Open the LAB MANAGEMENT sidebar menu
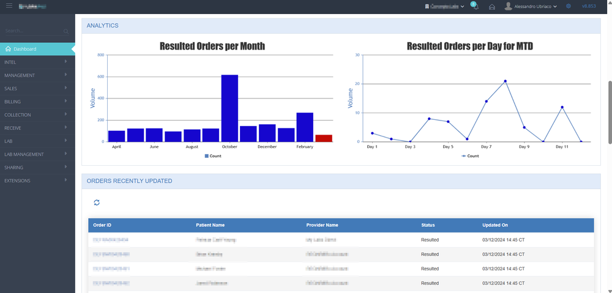The width and height of the screenshot is (612, 293). 37,154
